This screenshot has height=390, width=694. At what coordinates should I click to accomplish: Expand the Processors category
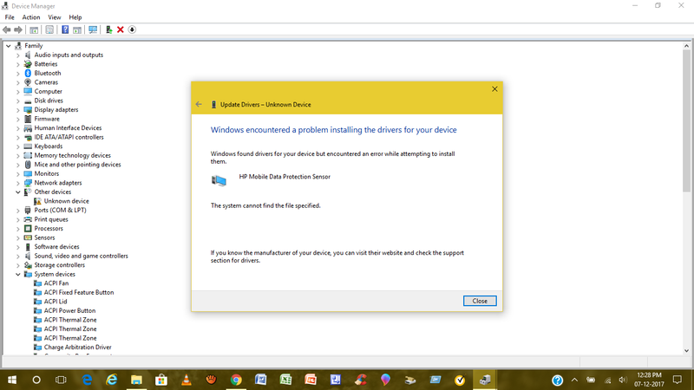click(18, 229)
